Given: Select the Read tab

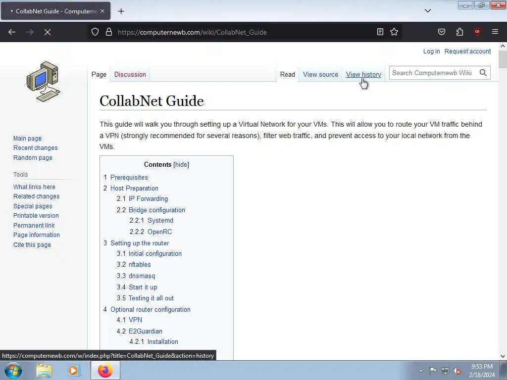Looking at the screenshot, I should point(288,74).
